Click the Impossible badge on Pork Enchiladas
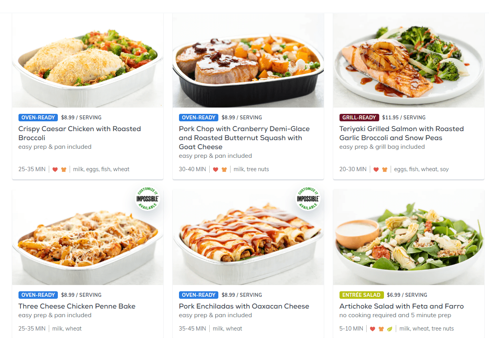The height and width of the screenshot is (338, 489). [308, 198]
